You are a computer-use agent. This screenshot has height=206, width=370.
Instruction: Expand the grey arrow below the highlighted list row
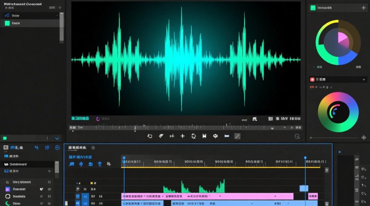[50, 171]
